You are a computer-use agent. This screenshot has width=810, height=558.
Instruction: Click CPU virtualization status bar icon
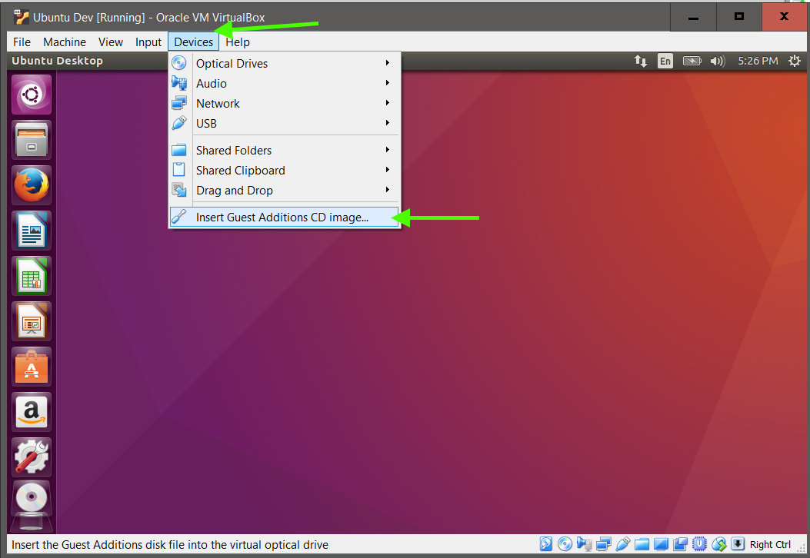pyautogui.click(x=699, y=544)
